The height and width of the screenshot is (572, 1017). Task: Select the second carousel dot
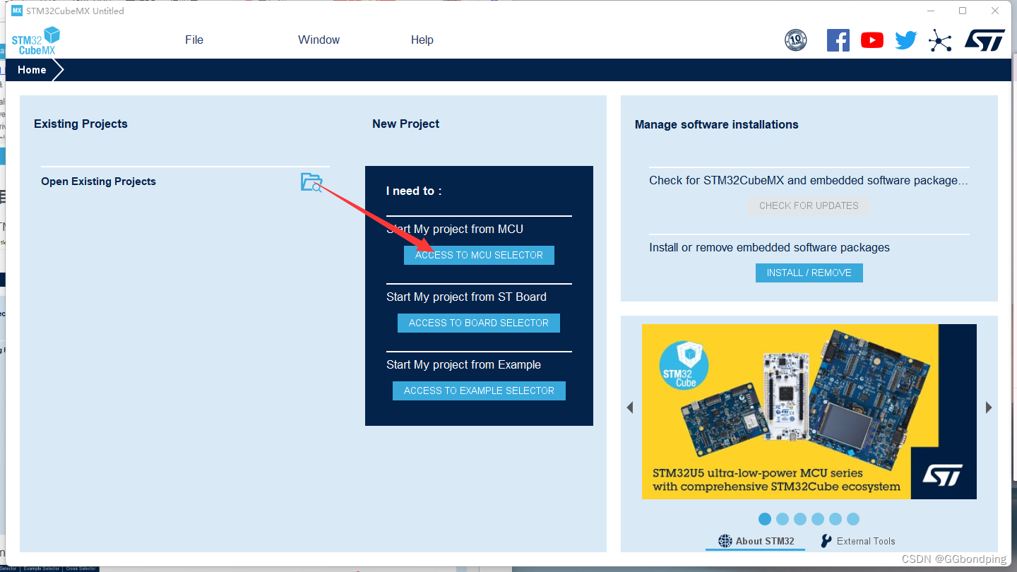[x=783, y=519]
